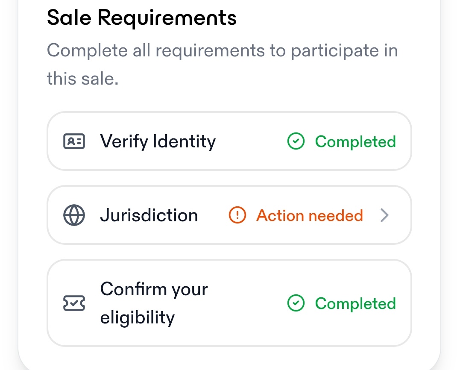Click Completed status for Confirm your eligibility
Viewport: 460px width, 370px height.
(x=355, y=303)
